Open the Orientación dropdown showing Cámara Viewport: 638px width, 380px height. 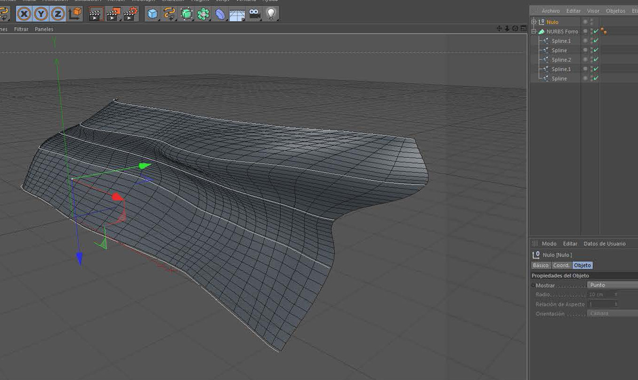tap(612, 313)
